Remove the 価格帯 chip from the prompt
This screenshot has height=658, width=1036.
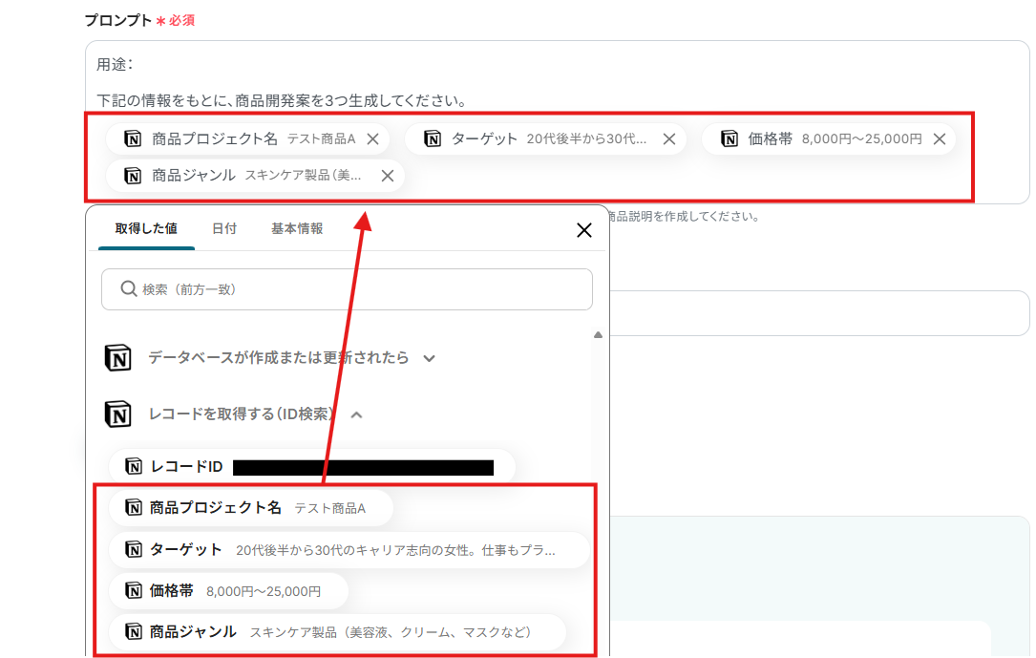coord(939,138)
